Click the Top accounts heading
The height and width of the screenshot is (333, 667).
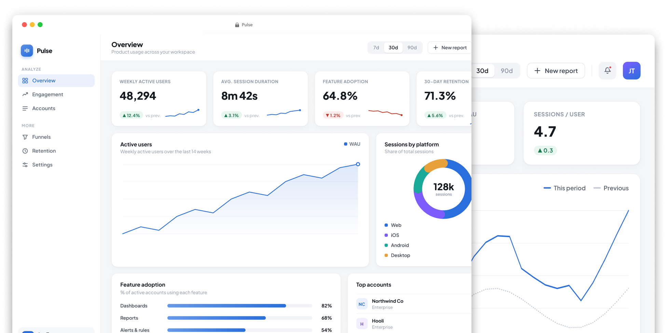tap(373, 285)
